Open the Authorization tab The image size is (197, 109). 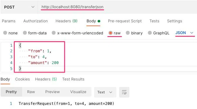coord(35,21)
